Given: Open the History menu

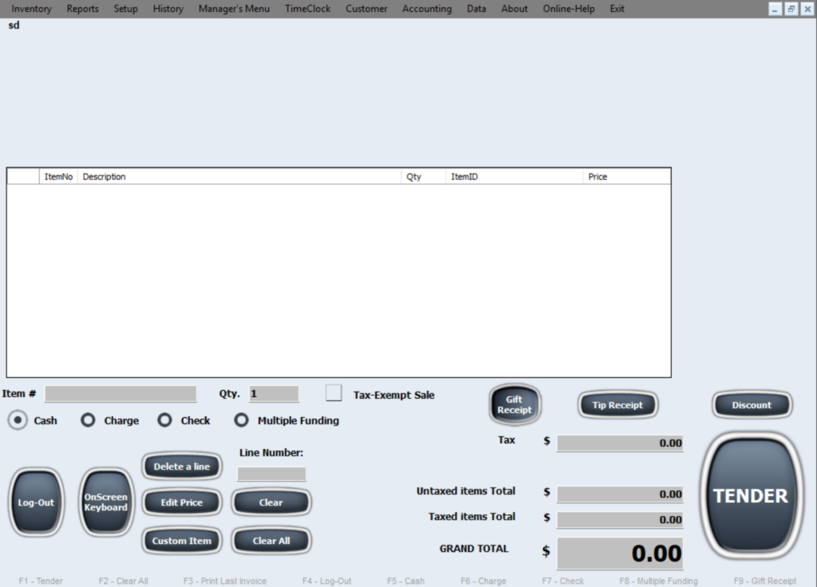Looking at the screenshot, I should (168, 9).
